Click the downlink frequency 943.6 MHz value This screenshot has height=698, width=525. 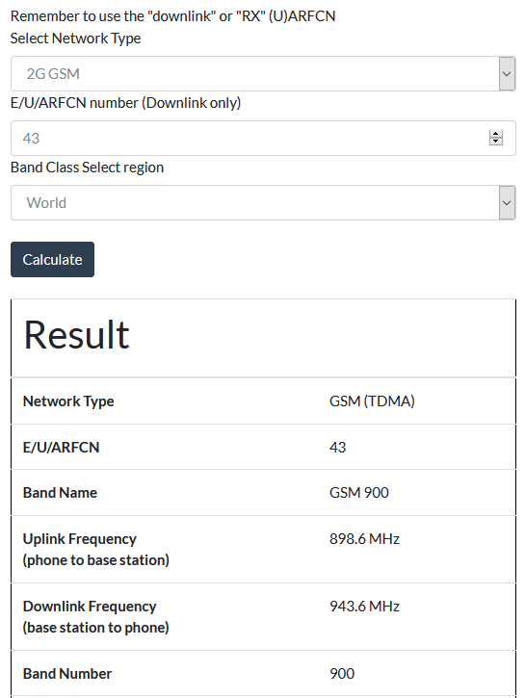tap(364, 607)
